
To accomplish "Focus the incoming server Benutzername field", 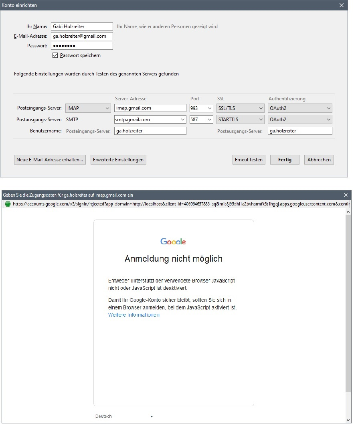I will pos(150,131).
